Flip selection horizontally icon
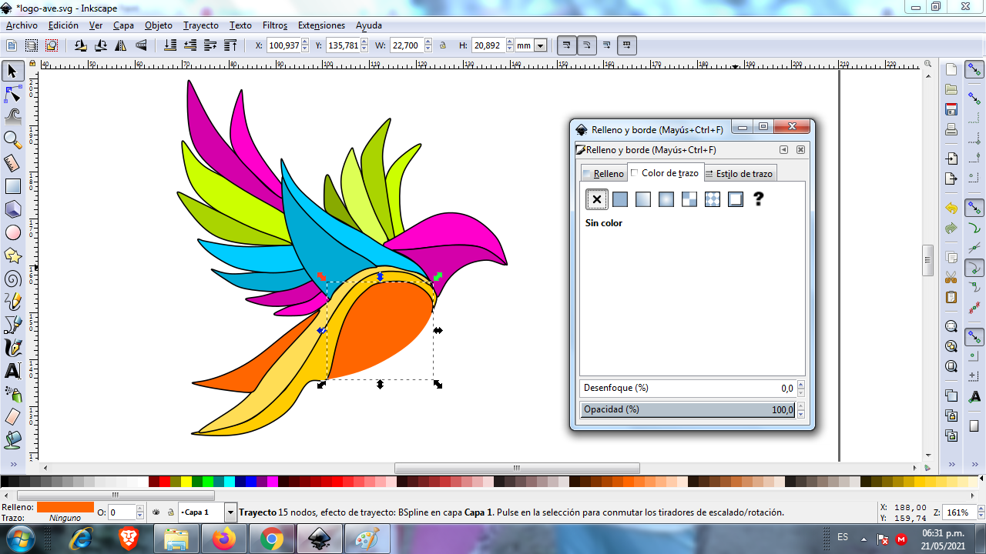Image resolution: width=986 pixels, height=554 pixels. point(120,45)
